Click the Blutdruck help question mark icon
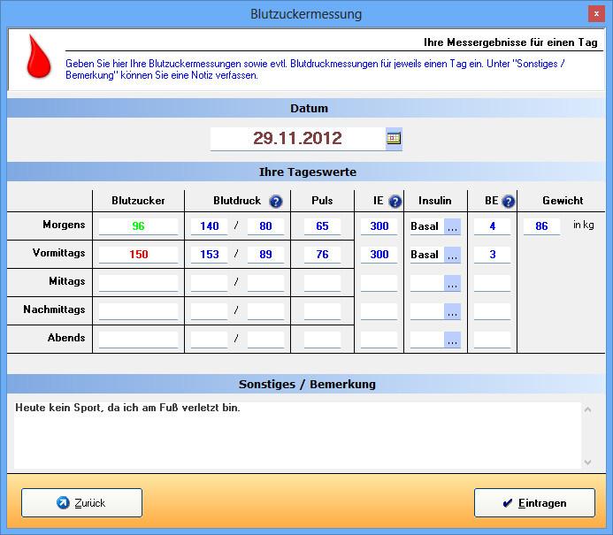 pyautogui.click(x=276, y=202)
